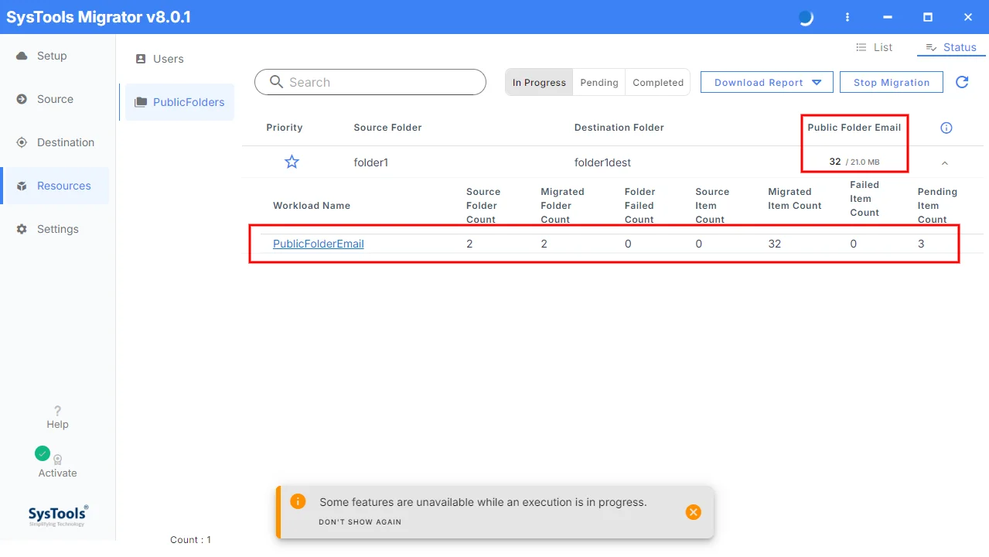Click DON'T SHOW AGAIN in notification
This screenshot has width=989, height=557.
[360, 521]
